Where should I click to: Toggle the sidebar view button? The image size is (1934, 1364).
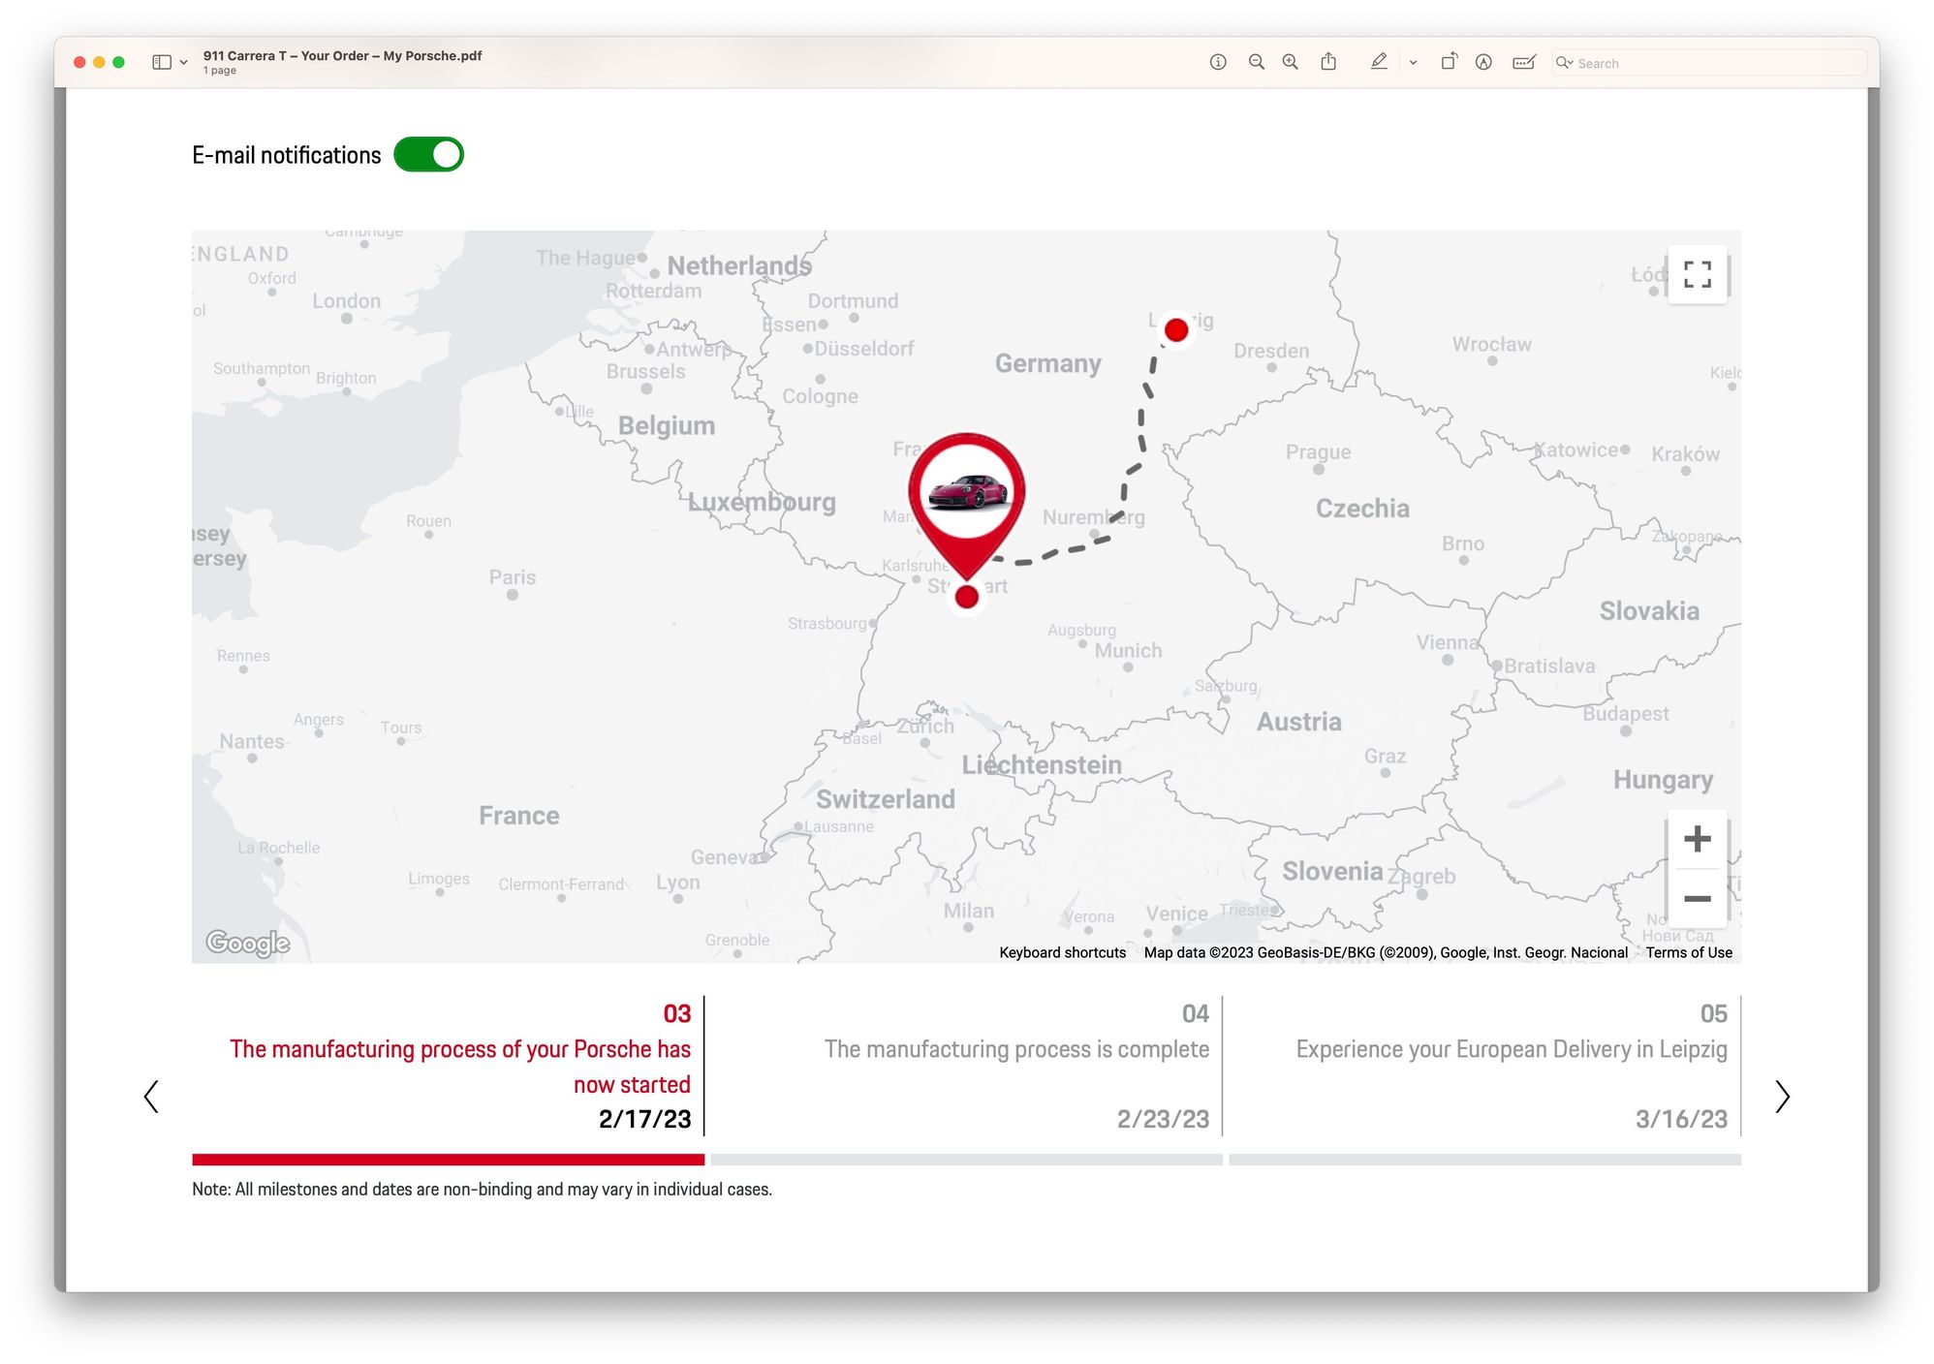point(162,62)
